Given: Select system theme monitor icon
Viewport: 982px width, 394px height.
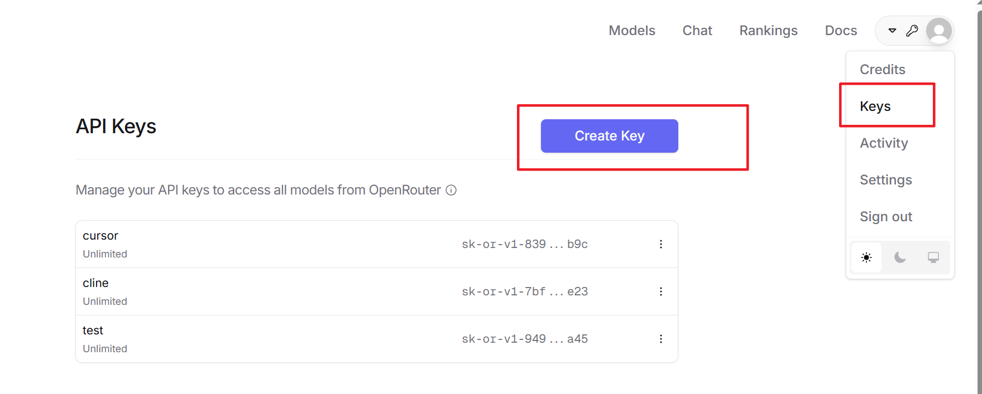Looking at the screenshot, I should tap(933, 257).
